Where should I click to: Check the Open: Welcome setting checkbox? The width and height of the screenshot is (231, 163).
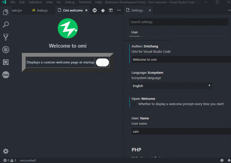tap(134, 104)
